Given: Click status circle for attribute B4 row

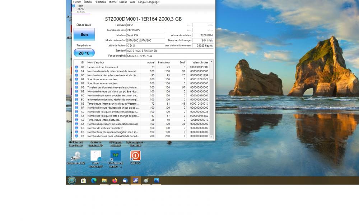Looking at the screenshot, I should coord(76,79).
